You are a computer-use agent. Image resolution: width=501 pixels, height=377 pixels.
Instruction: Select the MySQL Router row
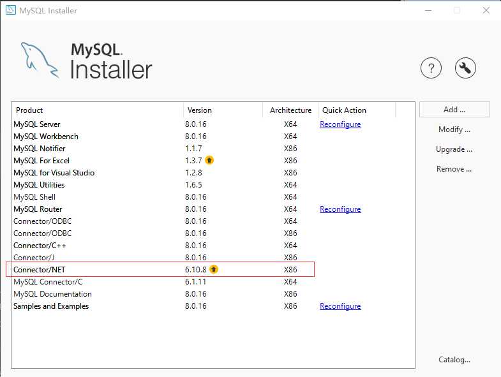tap(213, 209)
